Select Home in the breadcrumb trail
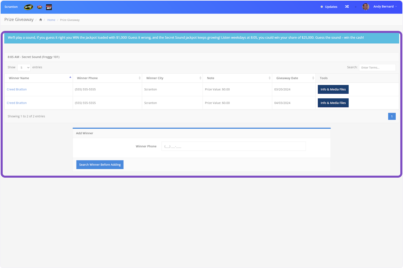Image resolution: width=403 pixels, height=268 pixels. [x=51, y=20]
